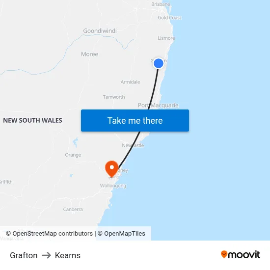Screen dimensions: 270x270
Task: Click the Lismore town label
Action: 166,38
